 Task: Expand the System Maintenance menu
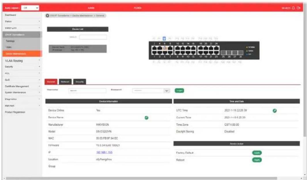point(22,92)
